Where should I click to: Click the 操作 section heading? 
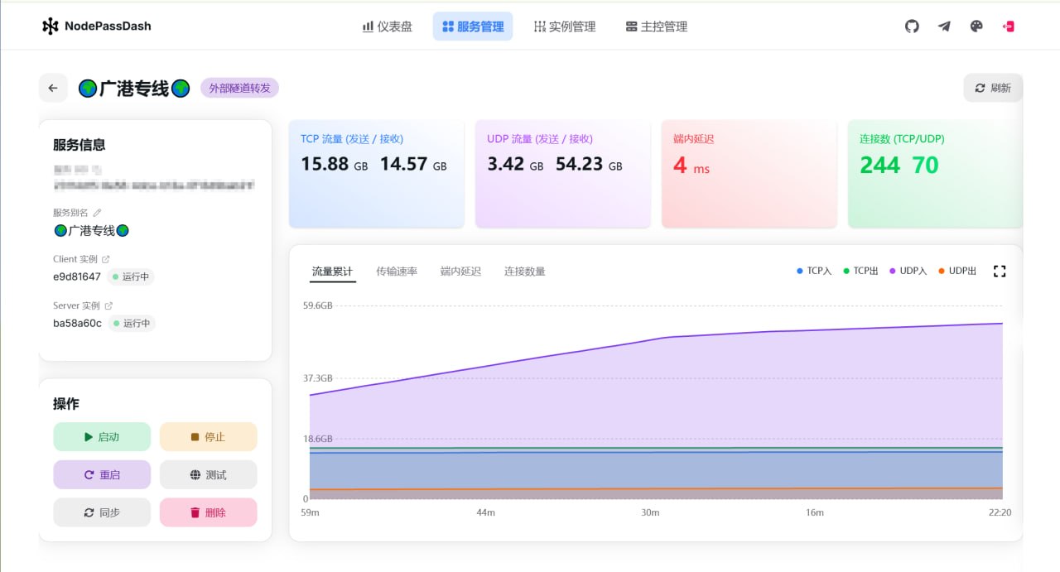click(x=66, y=403)
